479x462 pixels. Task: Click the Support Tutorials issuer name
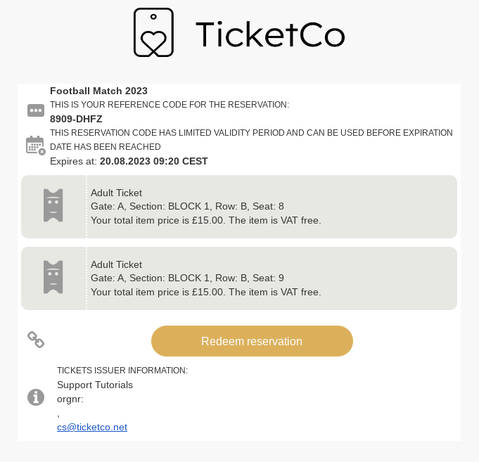(95, 385)
